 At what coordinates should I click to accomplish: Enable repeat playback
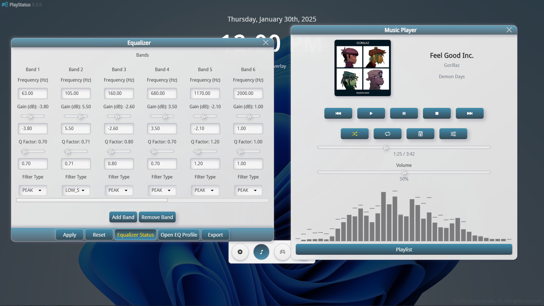387,133
